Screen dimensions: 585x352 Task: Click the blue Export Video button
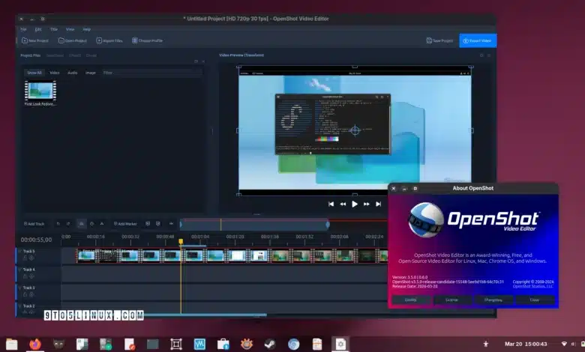tap(478, 40)
